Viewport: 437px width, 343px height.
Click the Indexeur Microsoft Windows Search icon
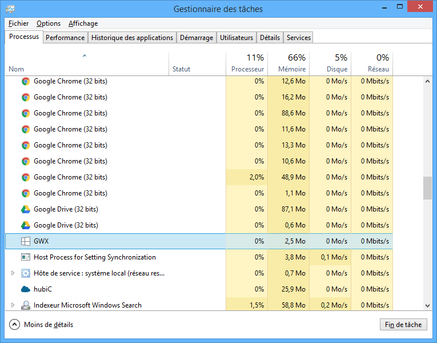[26, 305]
